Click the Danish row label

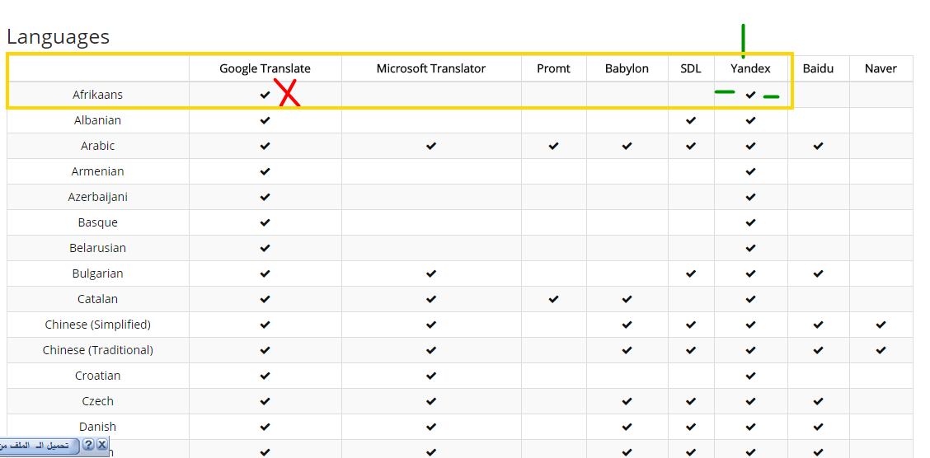[x=98, y=427]
